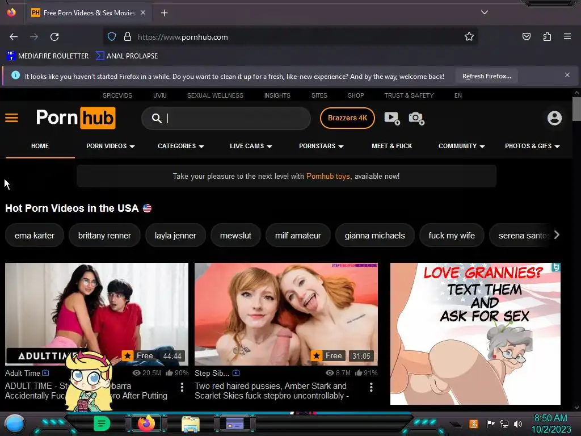Expand the CATEGORIES dropdown
Screen dimensions: 581x436
point(181,146)
